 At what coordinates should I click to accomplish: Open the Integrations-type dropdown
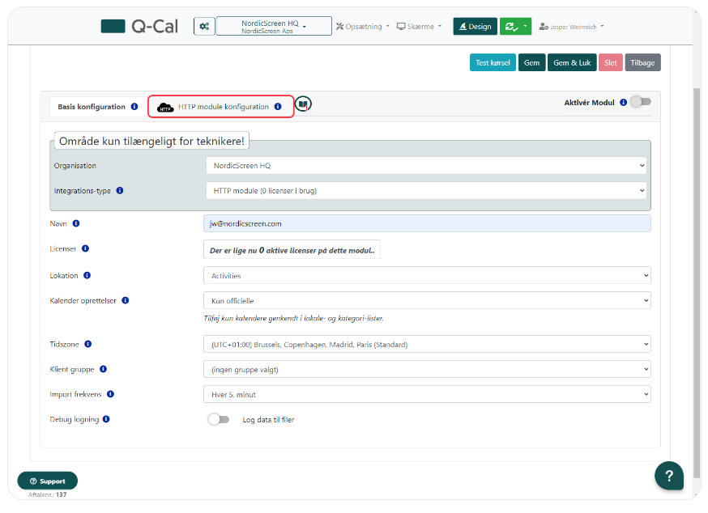(426, 191)
